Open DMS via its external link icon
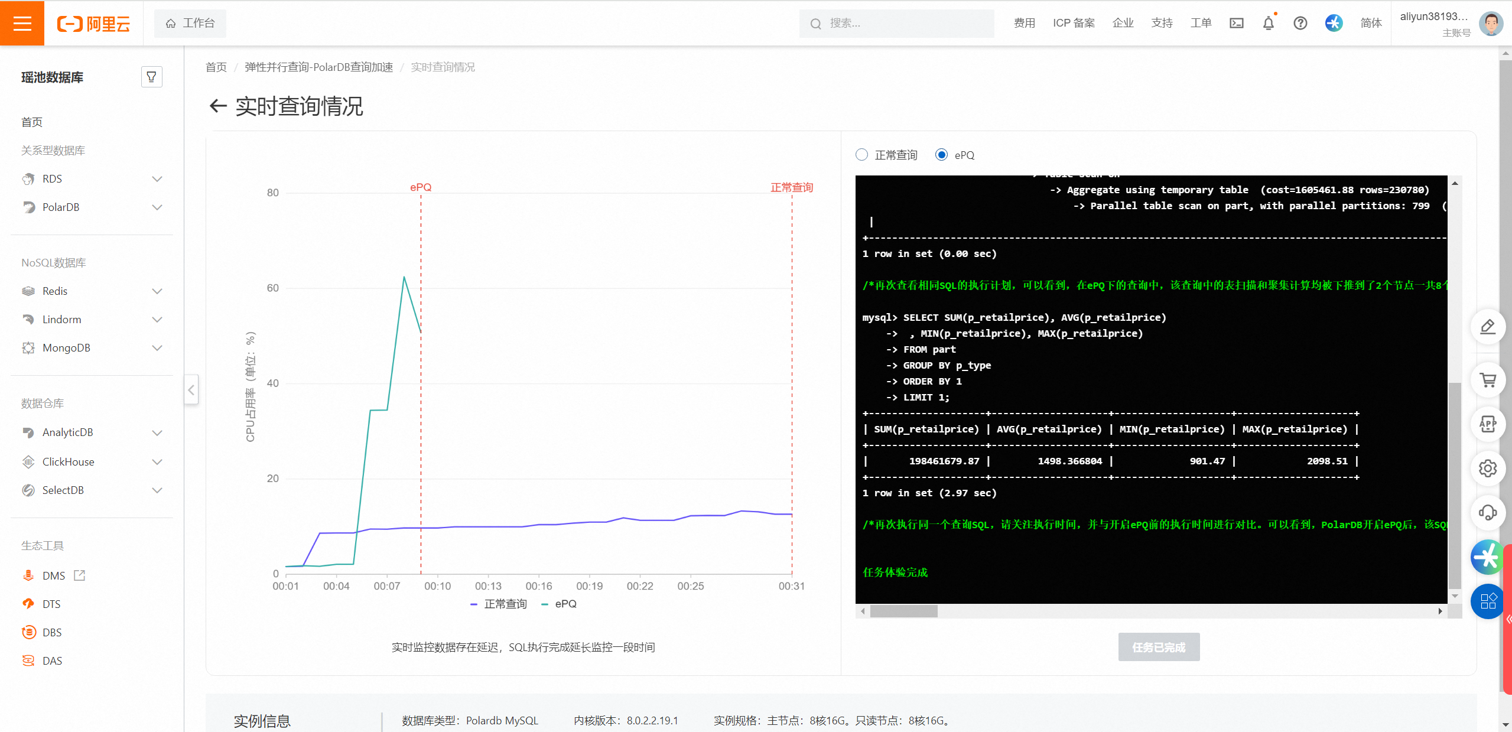Viewport: 1512px width, 732px height. (x=79, y=575)
